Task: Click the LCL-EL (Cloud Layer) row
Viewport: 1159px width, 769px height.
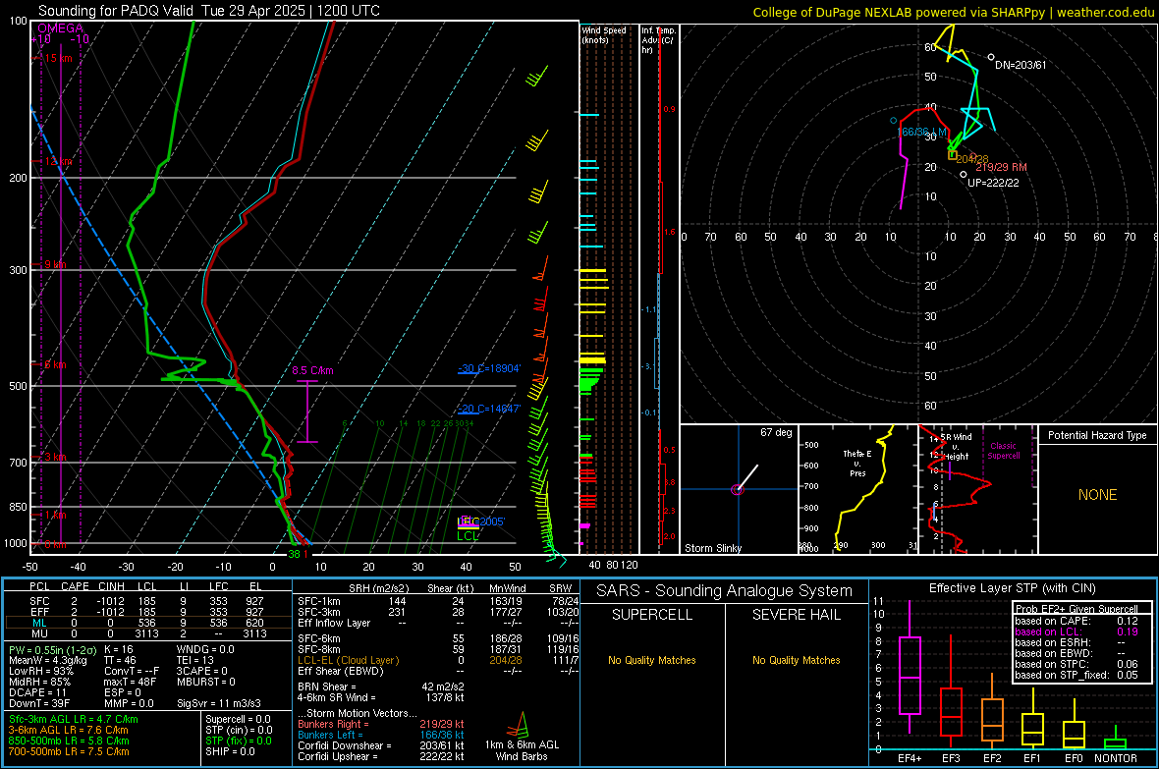Action: 438,660
